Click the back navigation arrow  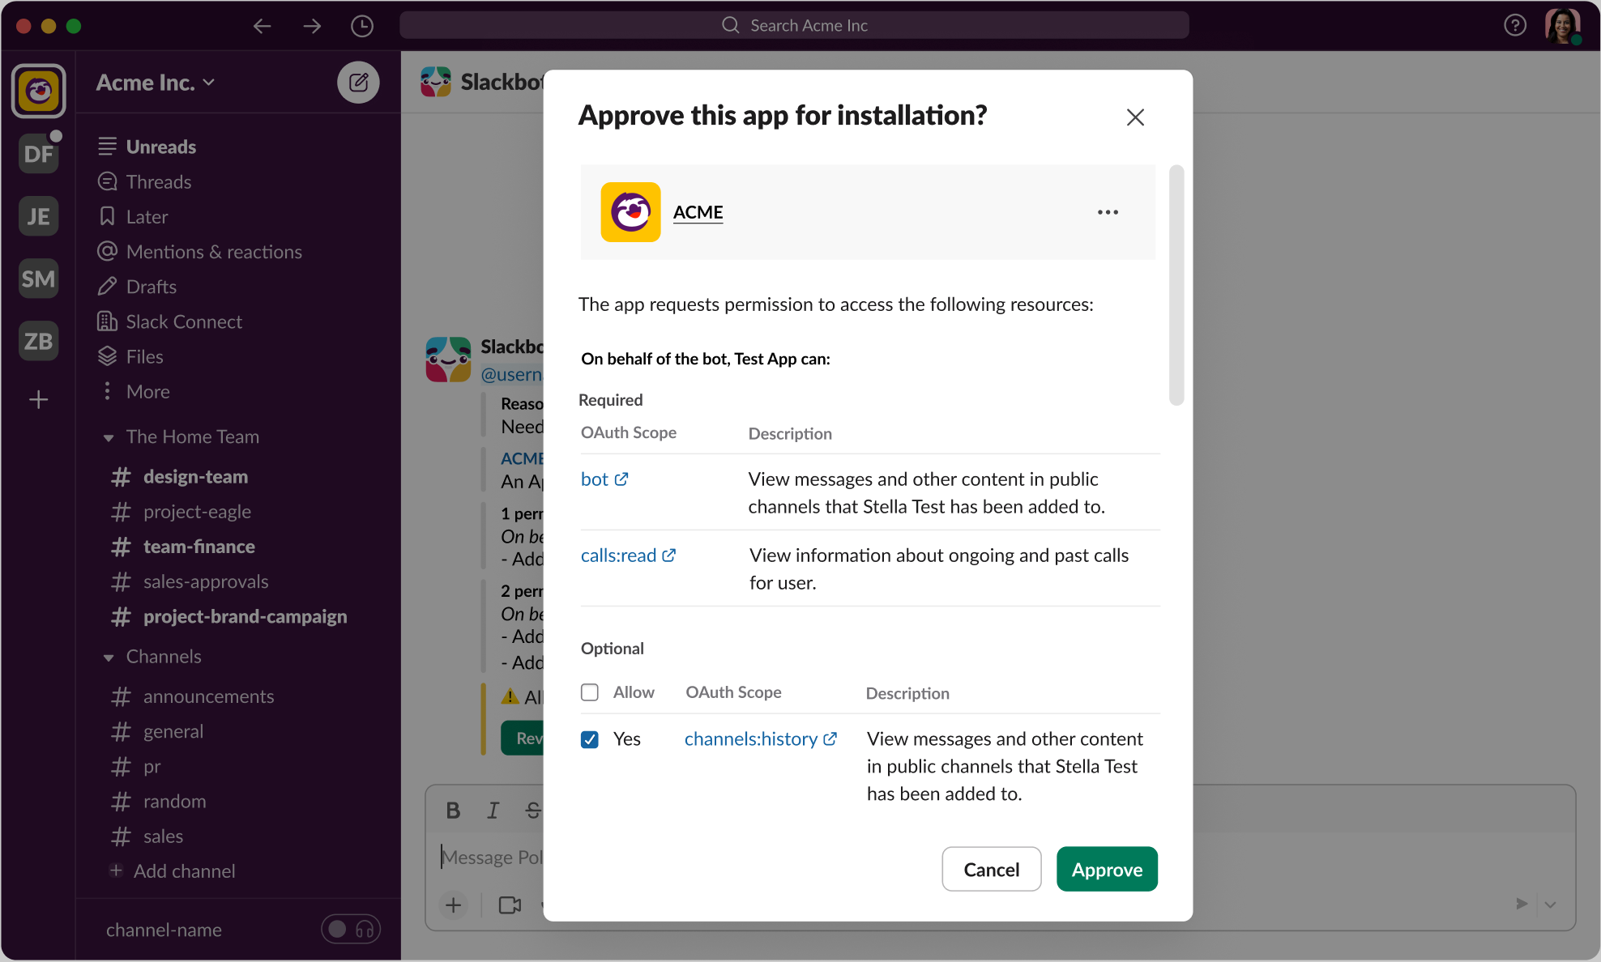click(x=262, y=25)
